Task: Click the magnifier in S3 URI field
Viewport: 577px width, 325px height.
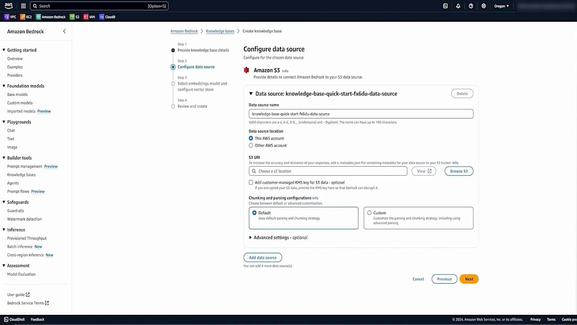Action: tap(254, 171)
